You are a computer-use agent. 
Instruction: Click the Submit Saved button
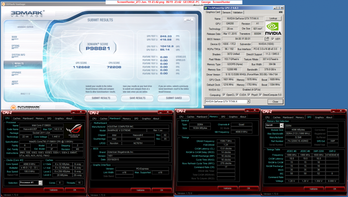(174, 98)
